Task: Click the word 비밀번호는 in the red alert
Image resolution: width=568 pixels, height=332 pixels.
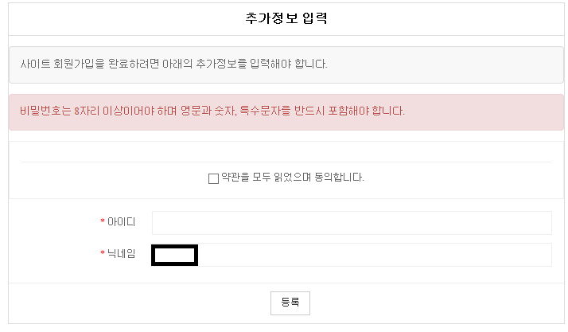Action: click(45, 111)
